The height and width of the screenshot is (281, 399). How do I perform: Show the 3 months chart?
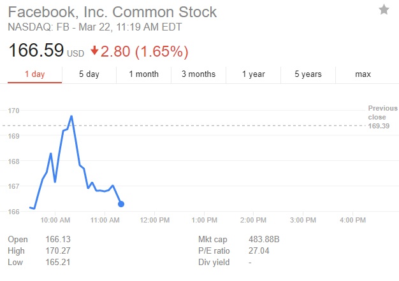(198, 74)
